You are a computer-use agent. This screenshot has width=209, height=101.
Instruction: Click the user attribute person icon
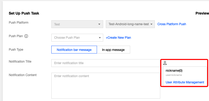tap(165, 63)
